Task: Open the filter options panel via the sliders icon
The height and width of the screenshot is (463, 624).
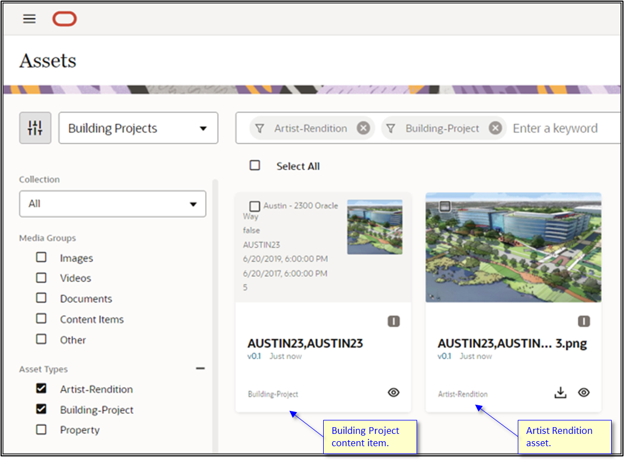Action: click(x=35, y=128)
